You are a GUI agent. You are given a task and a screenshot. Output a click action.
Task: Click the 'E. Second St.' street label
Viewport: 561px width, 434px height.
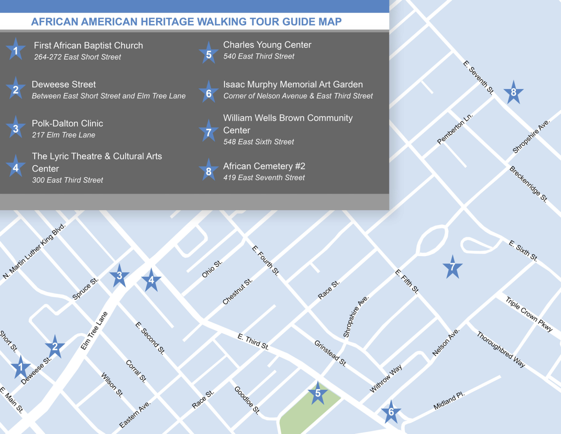pyautogui.click(x=150, y=338)
